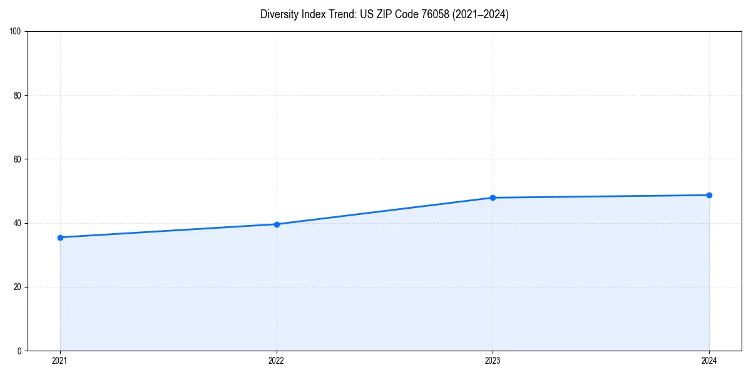The height and width of the screenshot is (375, 751).
Task: Click the 2024 x-axis label
Action: pos(709,361)
